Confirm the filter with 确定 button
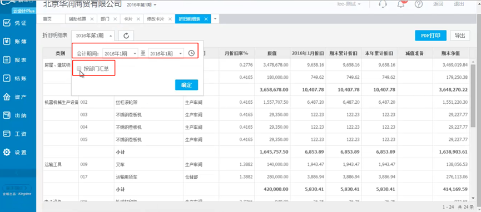 [186, 85]
